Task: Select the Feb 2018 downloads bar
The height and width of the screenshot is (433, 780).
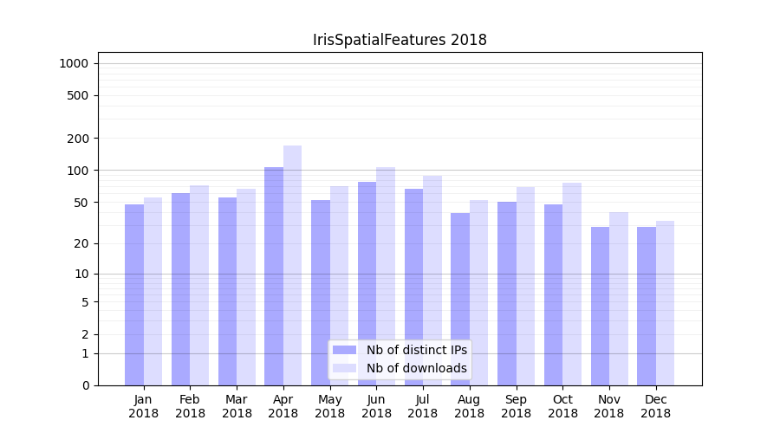Action: (x=199, y=285)
